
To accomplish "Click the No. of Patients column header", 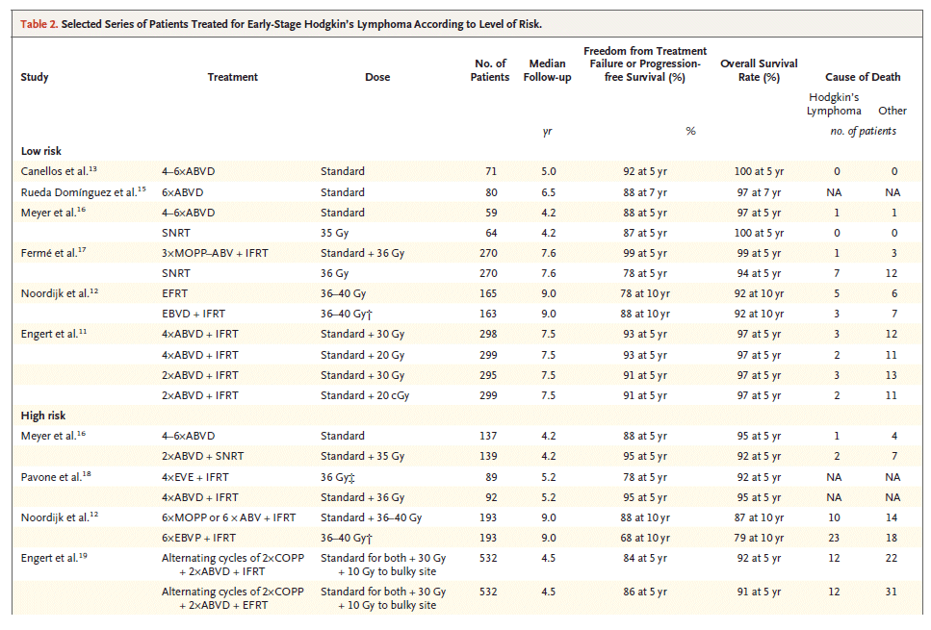I will 490,71.
